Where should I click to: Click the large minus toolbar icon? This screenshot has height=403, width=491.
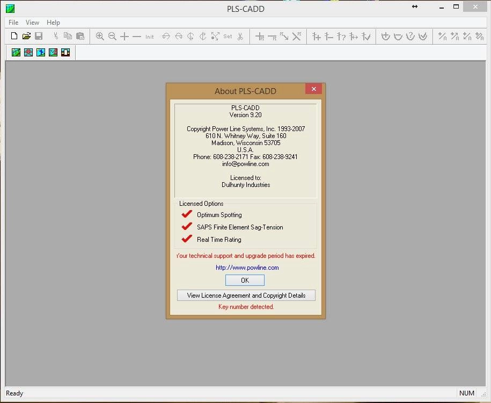coord(137,37)
